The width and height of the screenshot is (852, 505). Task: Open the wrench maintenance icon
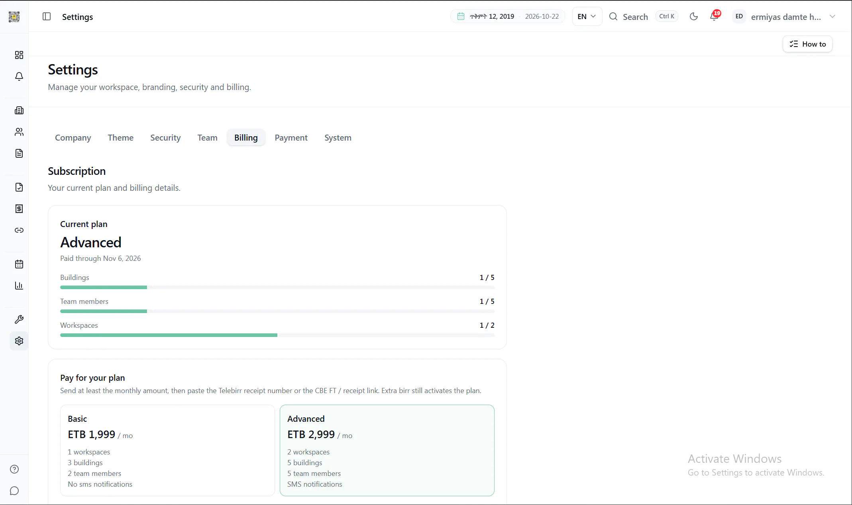point(19,319)
